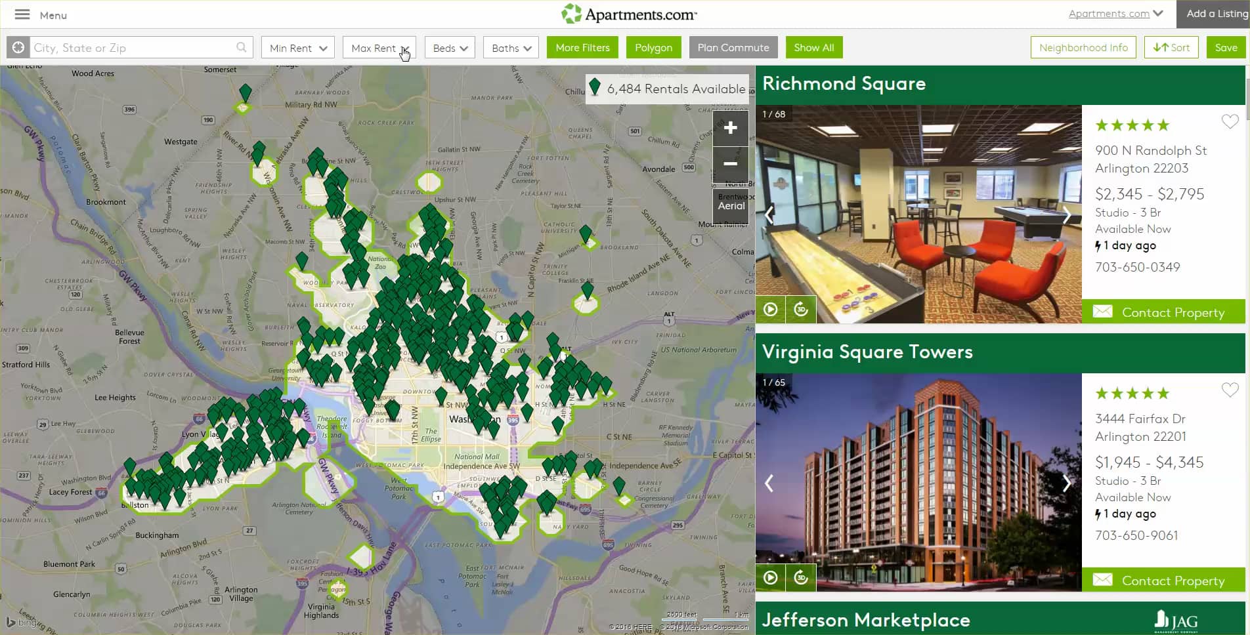Screen dimensions: 1250x635
Task: Open the Richmond Square listing title
Action: 844,83
